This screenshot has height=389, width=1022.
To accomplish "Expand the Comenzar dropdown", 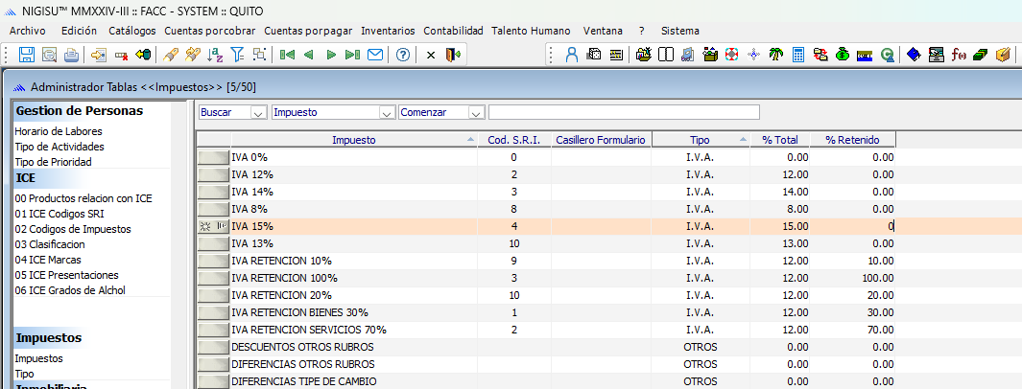I will point(475,112).
